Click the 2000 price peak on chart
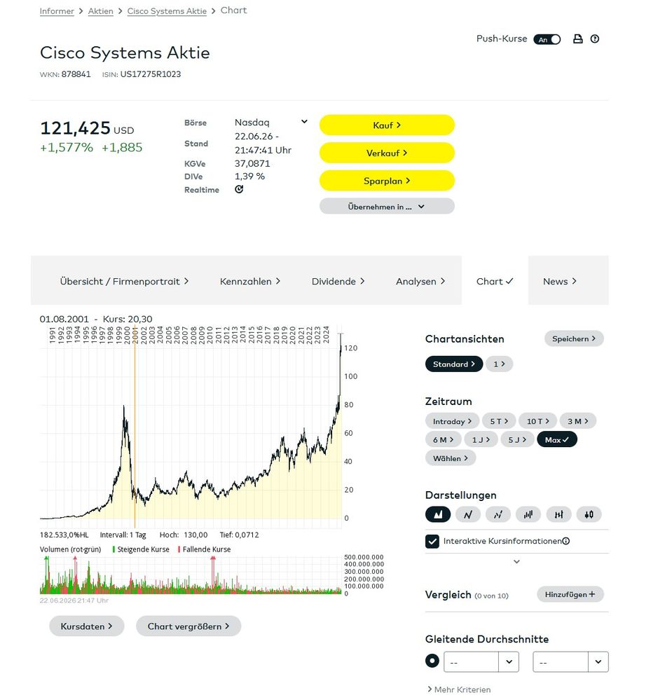 tap(124, 406)
